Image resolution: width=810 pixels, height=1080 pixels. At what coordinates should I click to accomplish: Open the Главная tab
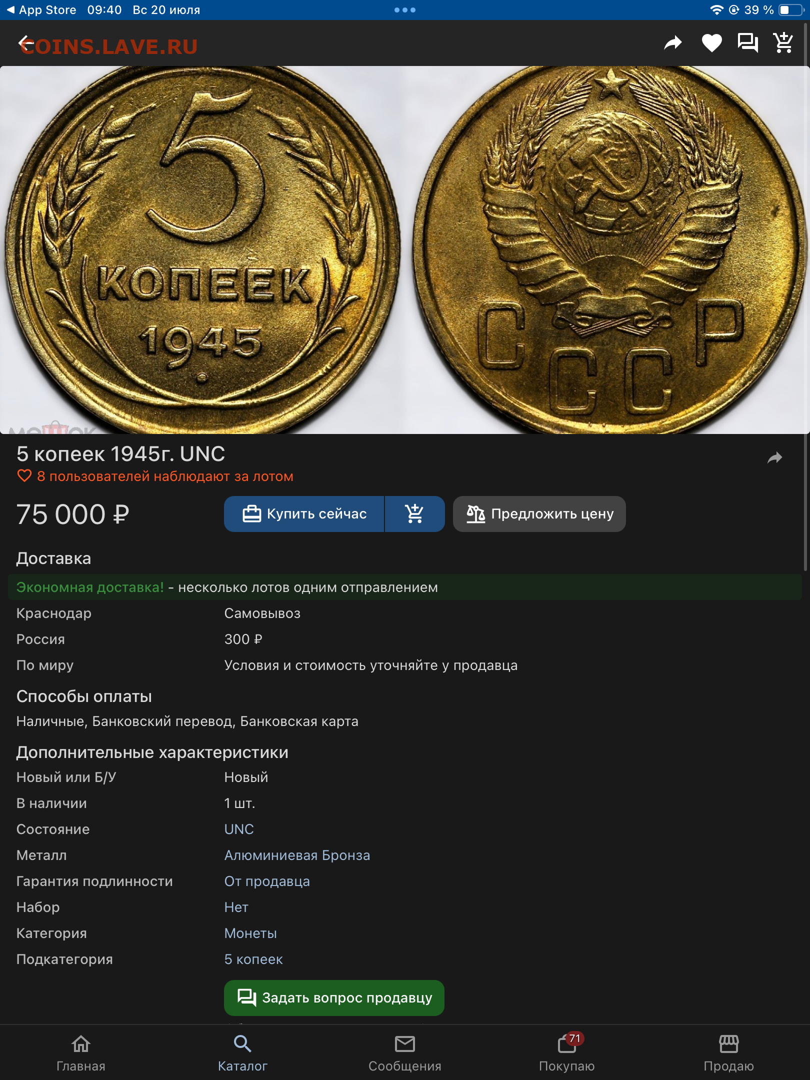point(81,1053)
